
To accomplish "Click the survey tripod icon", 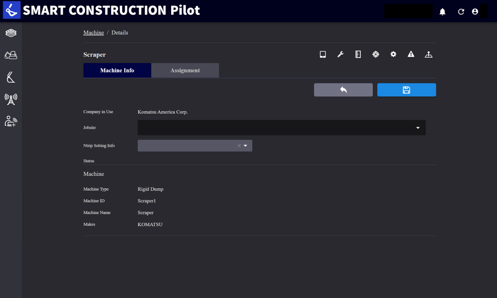I will pos(428,54).
